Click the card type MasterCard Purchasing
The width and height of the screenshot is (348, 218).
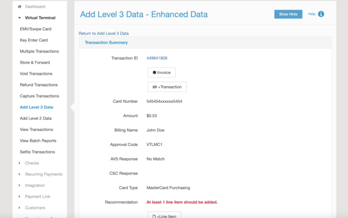168,188
